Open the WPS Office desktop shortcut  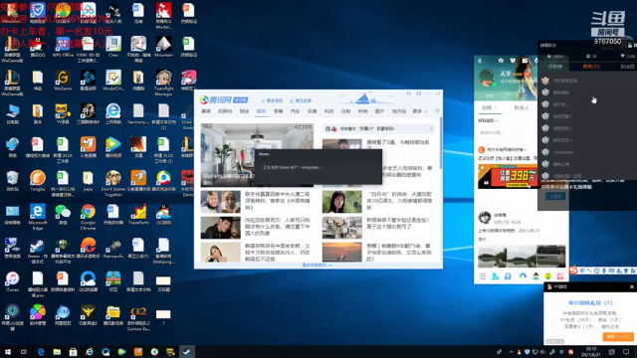point(63,47)
